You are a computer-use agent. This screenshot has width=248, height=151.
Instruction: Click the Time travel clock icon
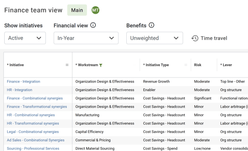195,38
